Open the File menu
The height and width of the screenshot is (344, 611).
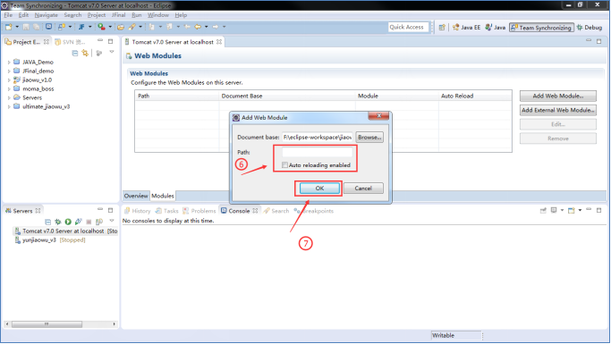coord(8,15)
